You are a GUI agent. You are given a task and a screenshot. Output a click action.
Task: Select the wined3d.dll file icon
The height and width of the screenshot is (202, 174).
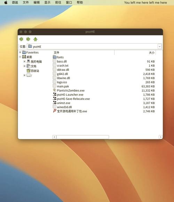(55, 107)
